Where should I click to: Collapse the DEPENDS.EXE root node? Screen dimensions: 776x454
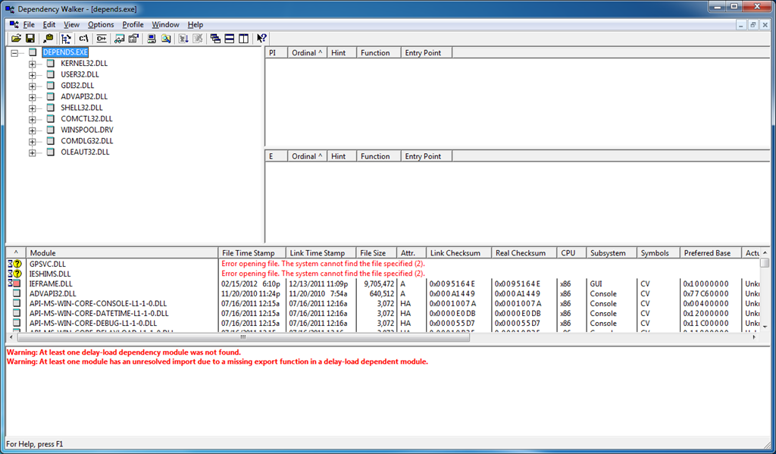[x=14, y=53]
